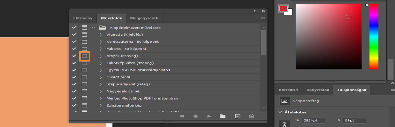This screenshot has height=127, width=395.
Task: Toggle the Tükörkép vízen (szöveg) checkmark
Action: [74, 63]
